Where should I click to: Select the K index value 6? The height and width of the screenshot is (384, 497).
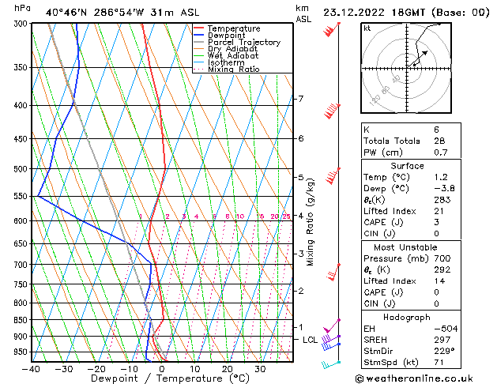pyautogui.click(x=436, y=130)
